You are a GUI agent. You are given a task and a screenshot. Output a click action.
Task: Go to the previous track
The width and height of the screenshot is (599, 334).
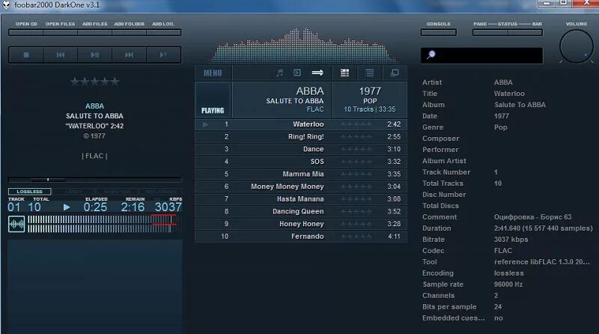[61, 55]
